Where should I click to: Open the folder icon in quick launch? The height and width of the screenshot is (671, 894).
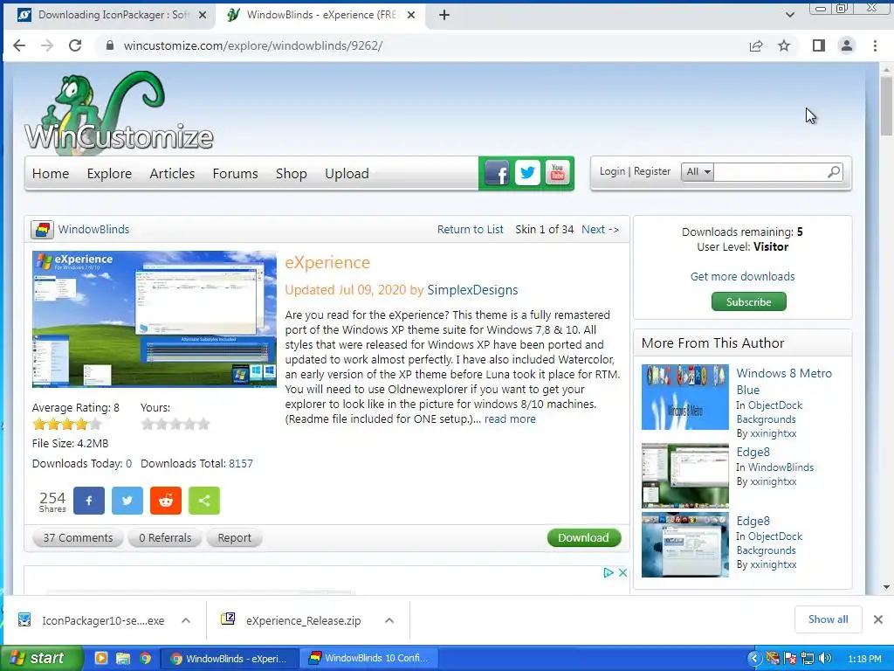[x=123, y=659]
